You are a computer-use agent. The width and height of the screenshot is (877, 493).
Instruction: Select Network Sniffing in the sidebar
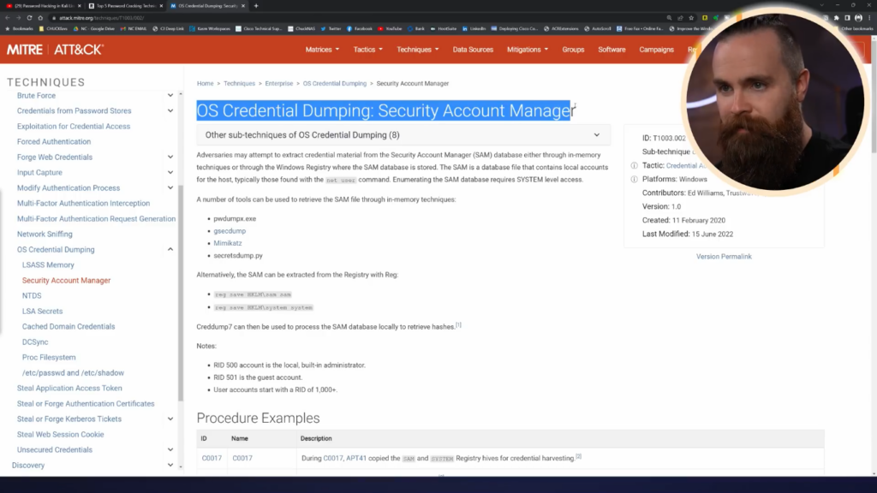pyautogui.click(x=45, y=235)
